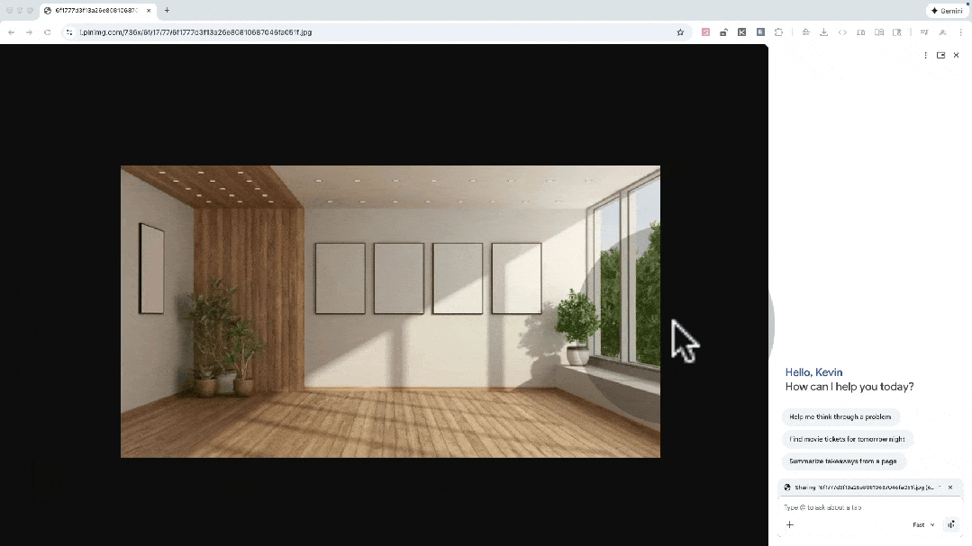The image size is (972, 546).
Task: Open a new browser tab
Action: (168, 10)
